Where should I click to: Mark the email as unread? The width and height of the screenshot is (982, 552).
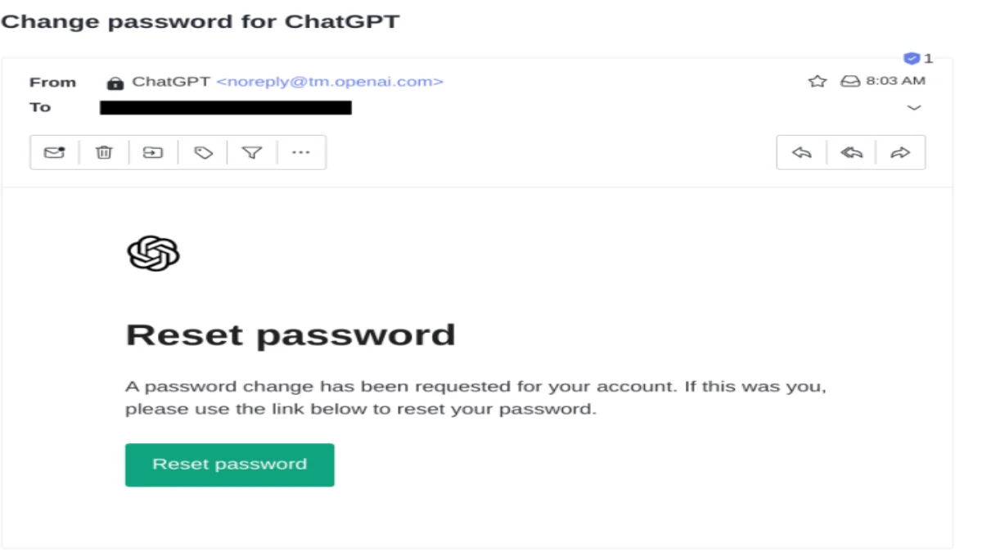point(54,152)
